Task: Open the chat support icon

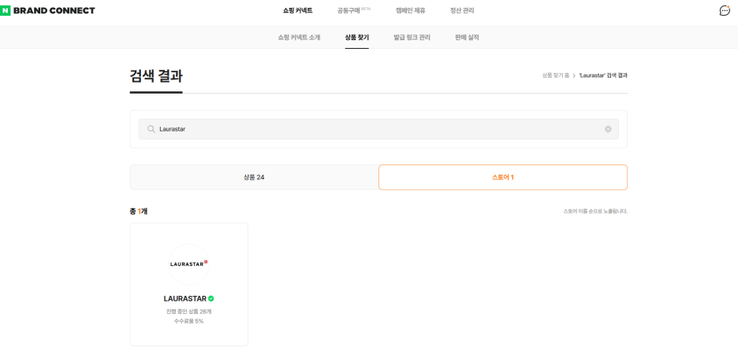Action: point(725,10)
